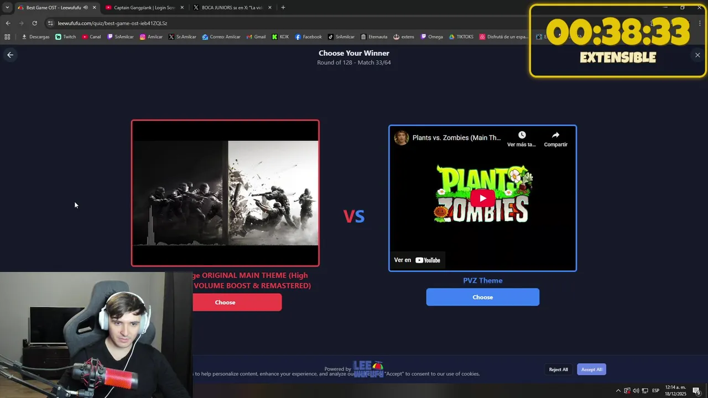Switch to the BOCA JUNIORS X tab
This screenshot has width=708, height=398.
[x=232, y=8]
